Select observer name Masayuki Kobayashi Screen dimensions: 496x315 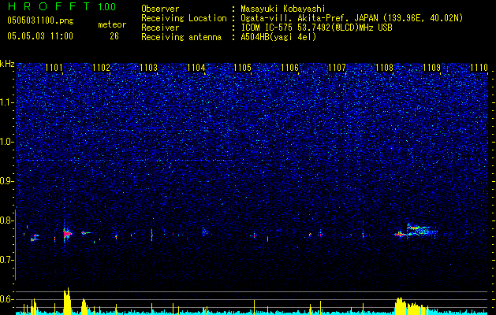[283, 9]
